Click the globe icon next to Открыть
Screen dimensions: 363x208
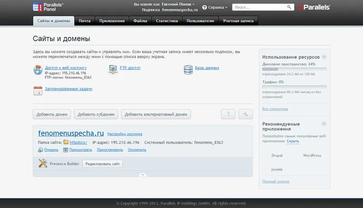tap(40, 150)
